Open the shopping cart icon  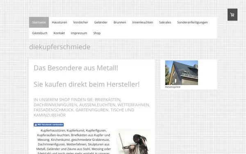(x=232, y=15)
